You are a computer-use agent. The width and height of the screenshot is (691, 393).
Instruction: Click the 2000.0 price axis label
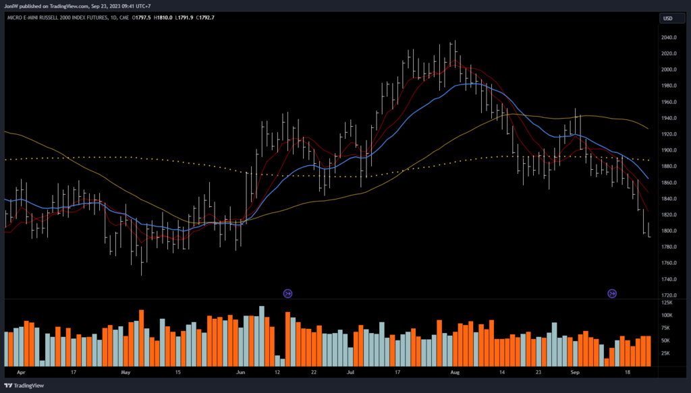pyautogui.click(x=669, y=69)
